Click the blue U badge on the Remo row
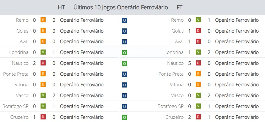Screen dimensions: 265x122 pos(125,20)
